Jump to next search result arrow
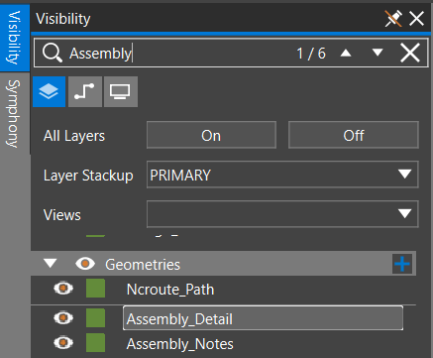The height and width of the screenshot is (358, 433). [x=378, y=53]
